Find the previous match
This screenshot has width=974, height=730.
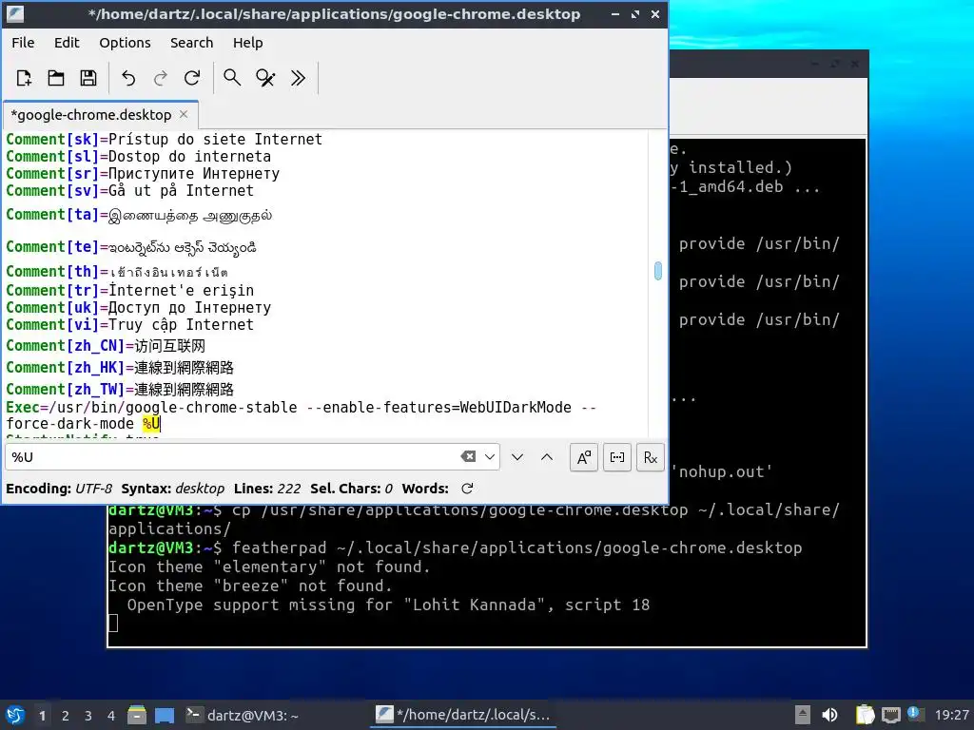pyautogui.click(x=547, y=457)
